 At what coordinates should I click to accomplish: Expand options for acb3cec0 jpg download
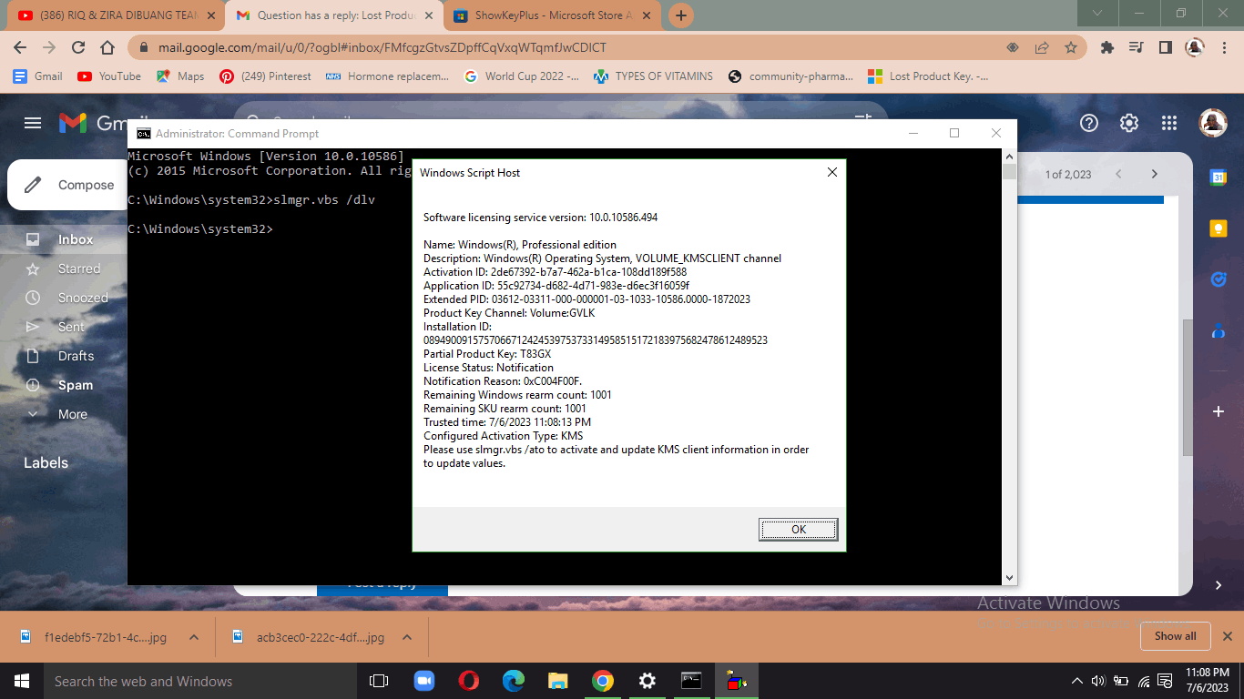407,638
